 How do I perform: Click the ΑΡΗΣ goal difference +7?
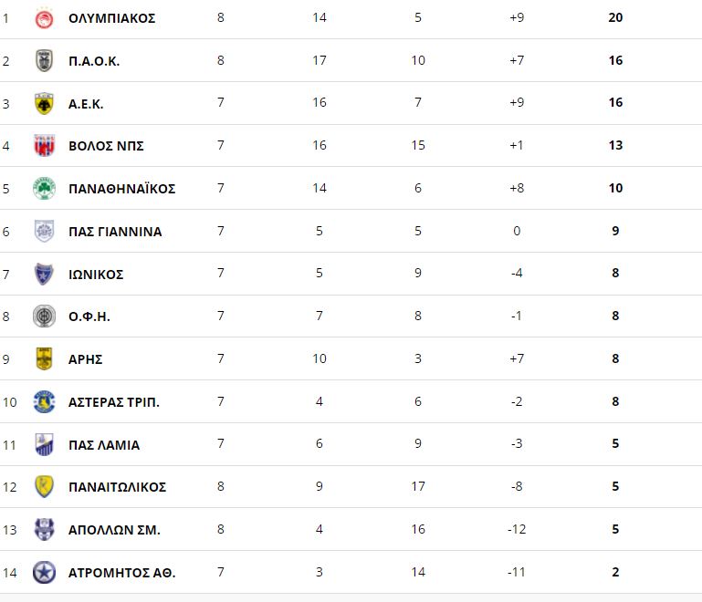point(517,359)
